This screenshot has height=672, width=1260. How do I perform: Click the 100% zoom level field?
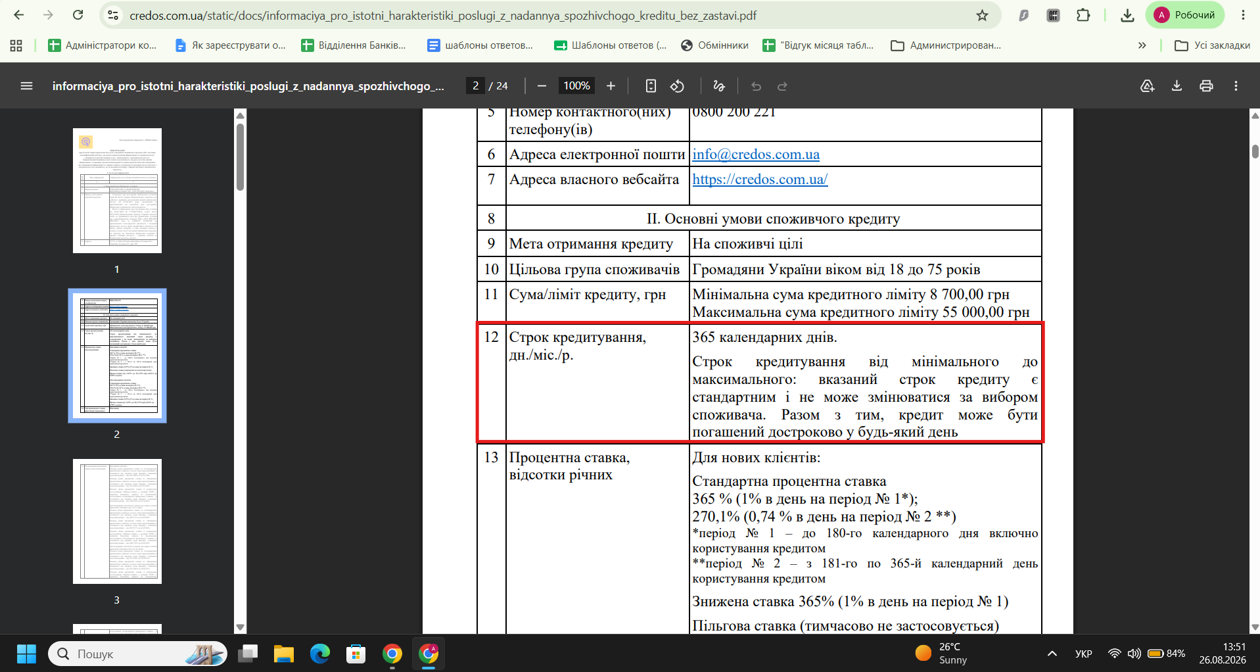click(576, 85)
